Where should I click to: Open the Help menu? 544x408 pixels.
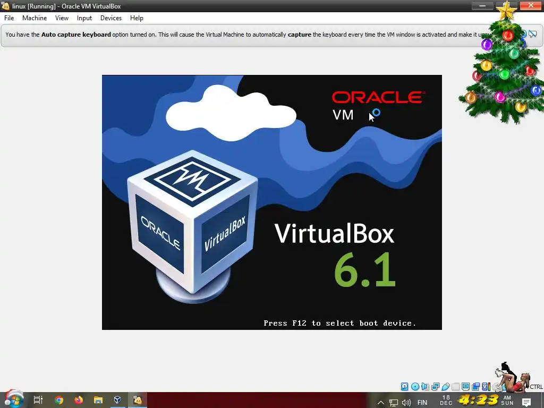[137, 18]
